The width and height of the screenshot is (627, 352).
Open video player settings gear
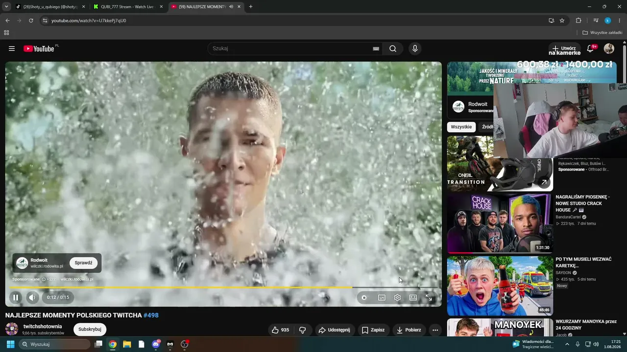[x=397, y=297]
